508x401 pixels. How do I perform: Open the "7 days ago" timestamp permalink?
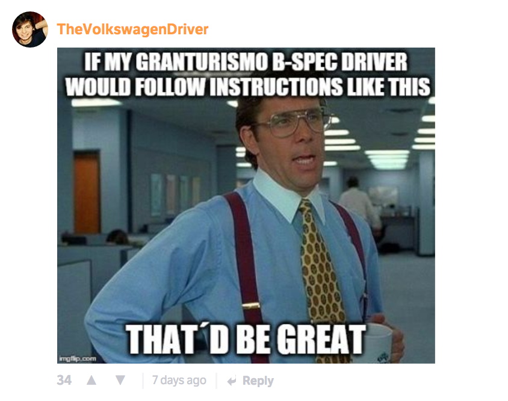click(x=179, y=381)
